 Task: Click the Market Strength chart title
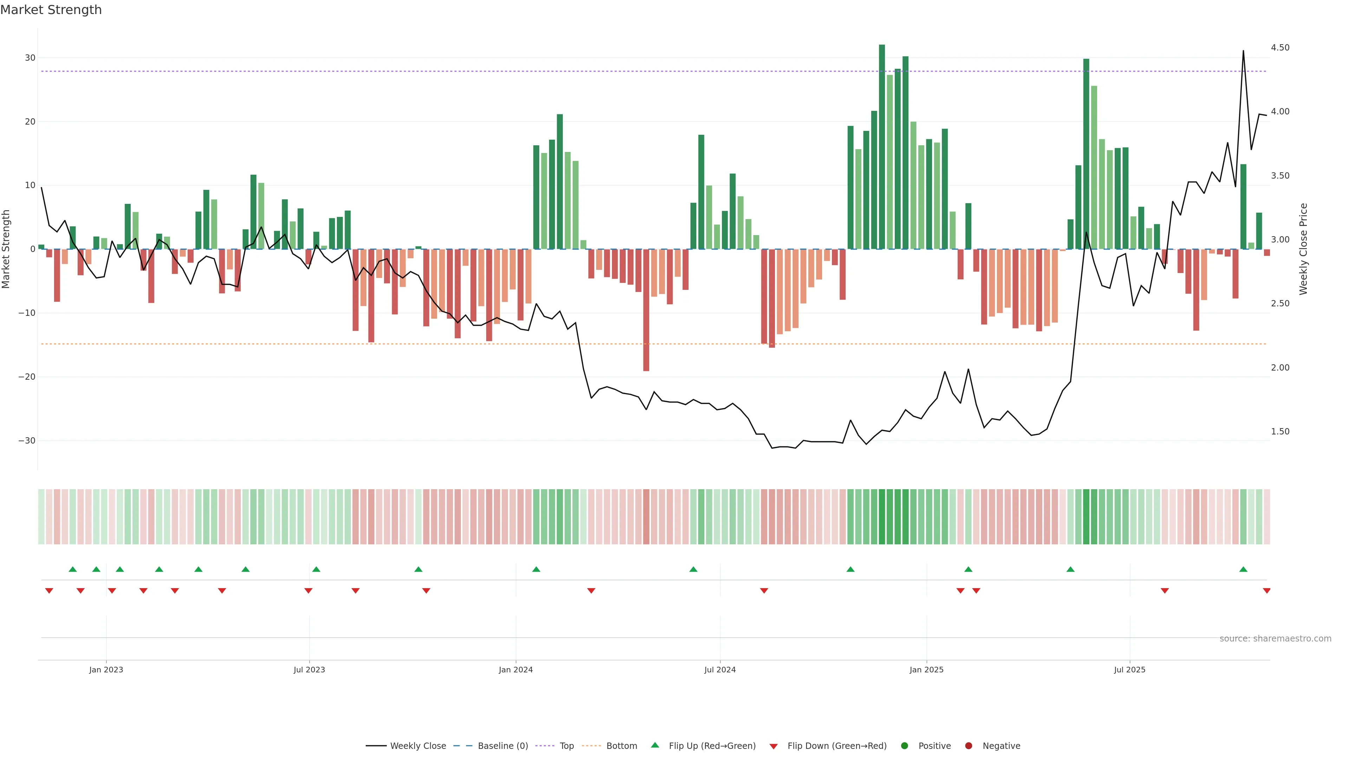[51, 10]
